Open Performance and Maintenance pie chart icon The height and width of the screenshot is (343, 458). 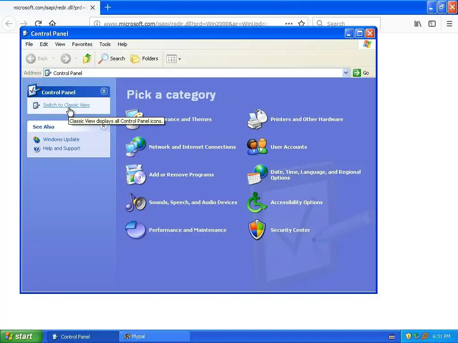[136, 230]
